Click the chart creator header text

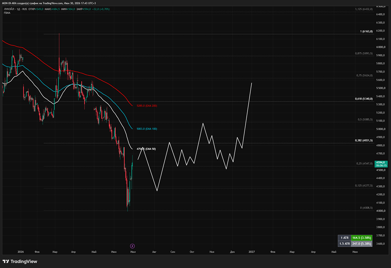coord(49,3)
